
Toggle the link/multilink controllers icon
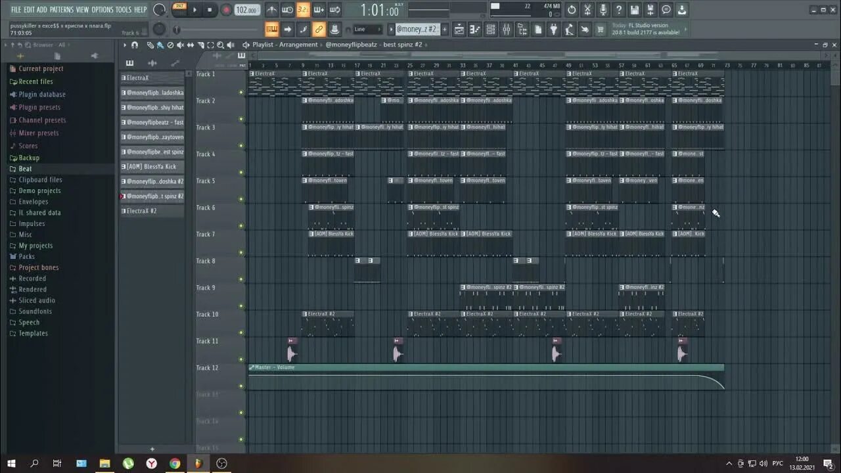[x=319, y=29]
